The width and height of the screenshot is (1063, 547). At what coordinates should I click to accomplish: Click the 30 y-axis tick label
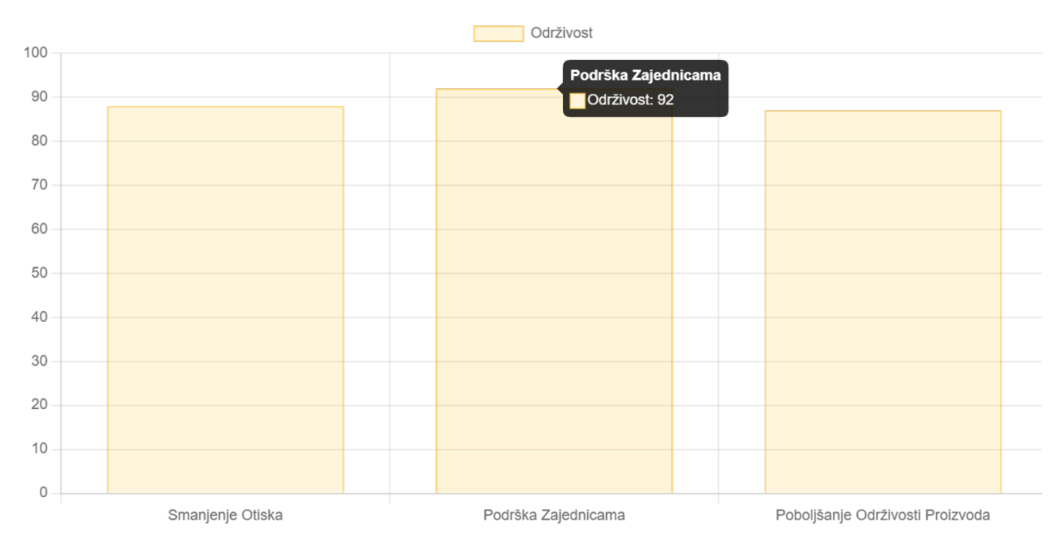(x=41, y=361)
